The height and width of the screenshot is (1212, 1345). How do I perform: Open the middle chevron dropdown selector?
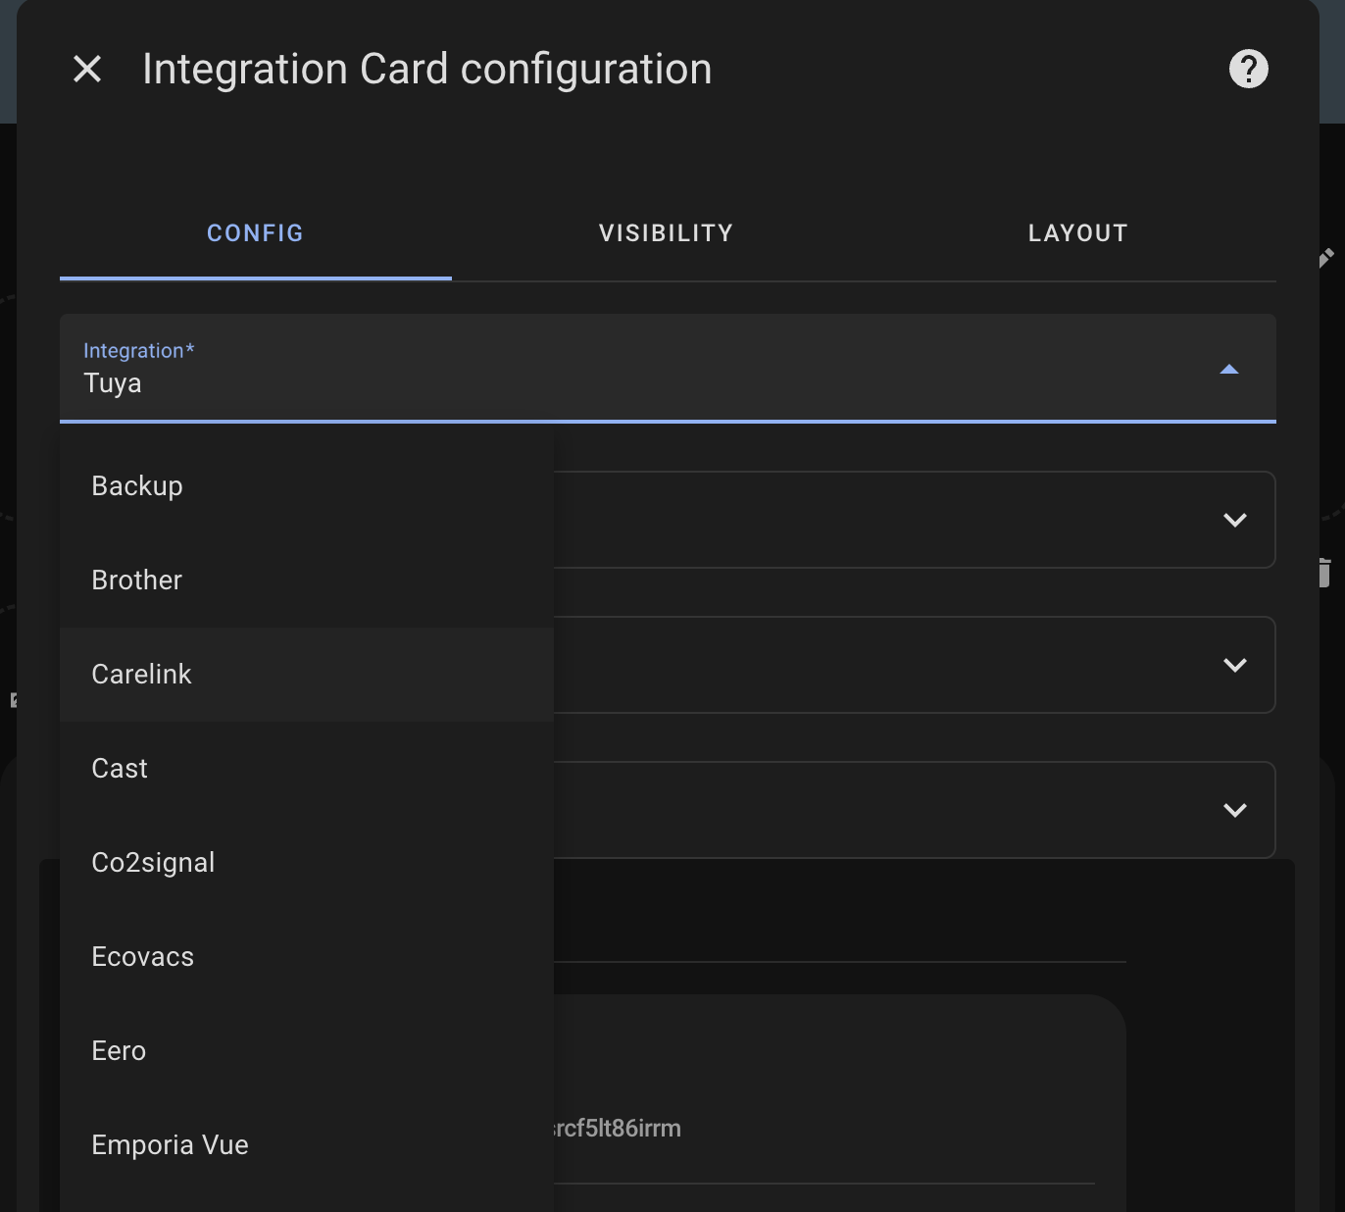tap(1234, 665)
